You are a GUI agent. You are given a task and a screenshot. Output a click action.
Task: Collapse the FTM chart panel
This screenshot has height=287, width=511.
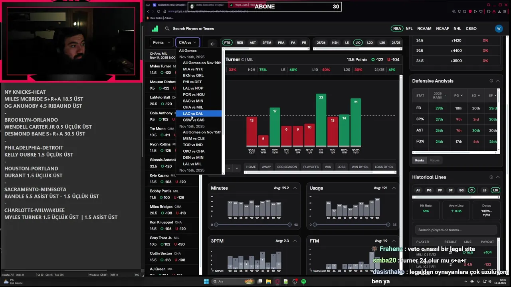pos(394,241)
